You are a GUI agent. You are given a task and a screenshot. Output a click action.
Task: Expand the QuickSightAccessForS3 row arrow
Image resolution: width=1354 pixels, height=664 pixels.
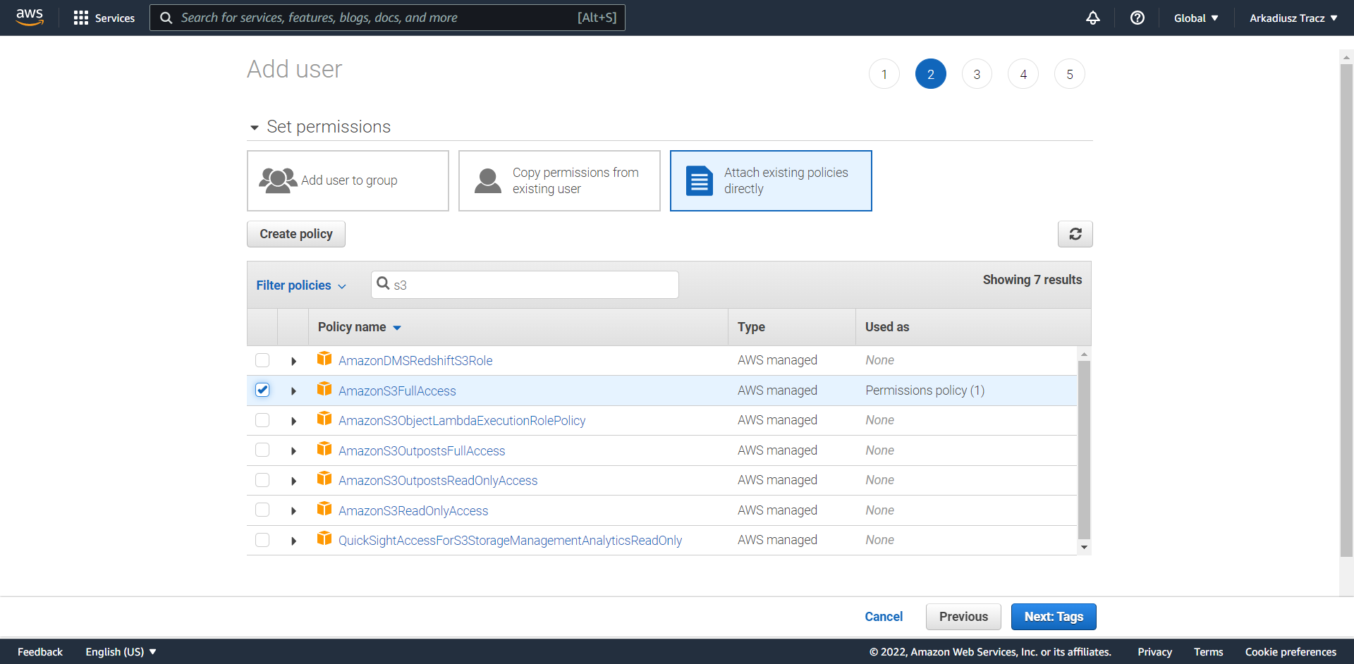293,541
